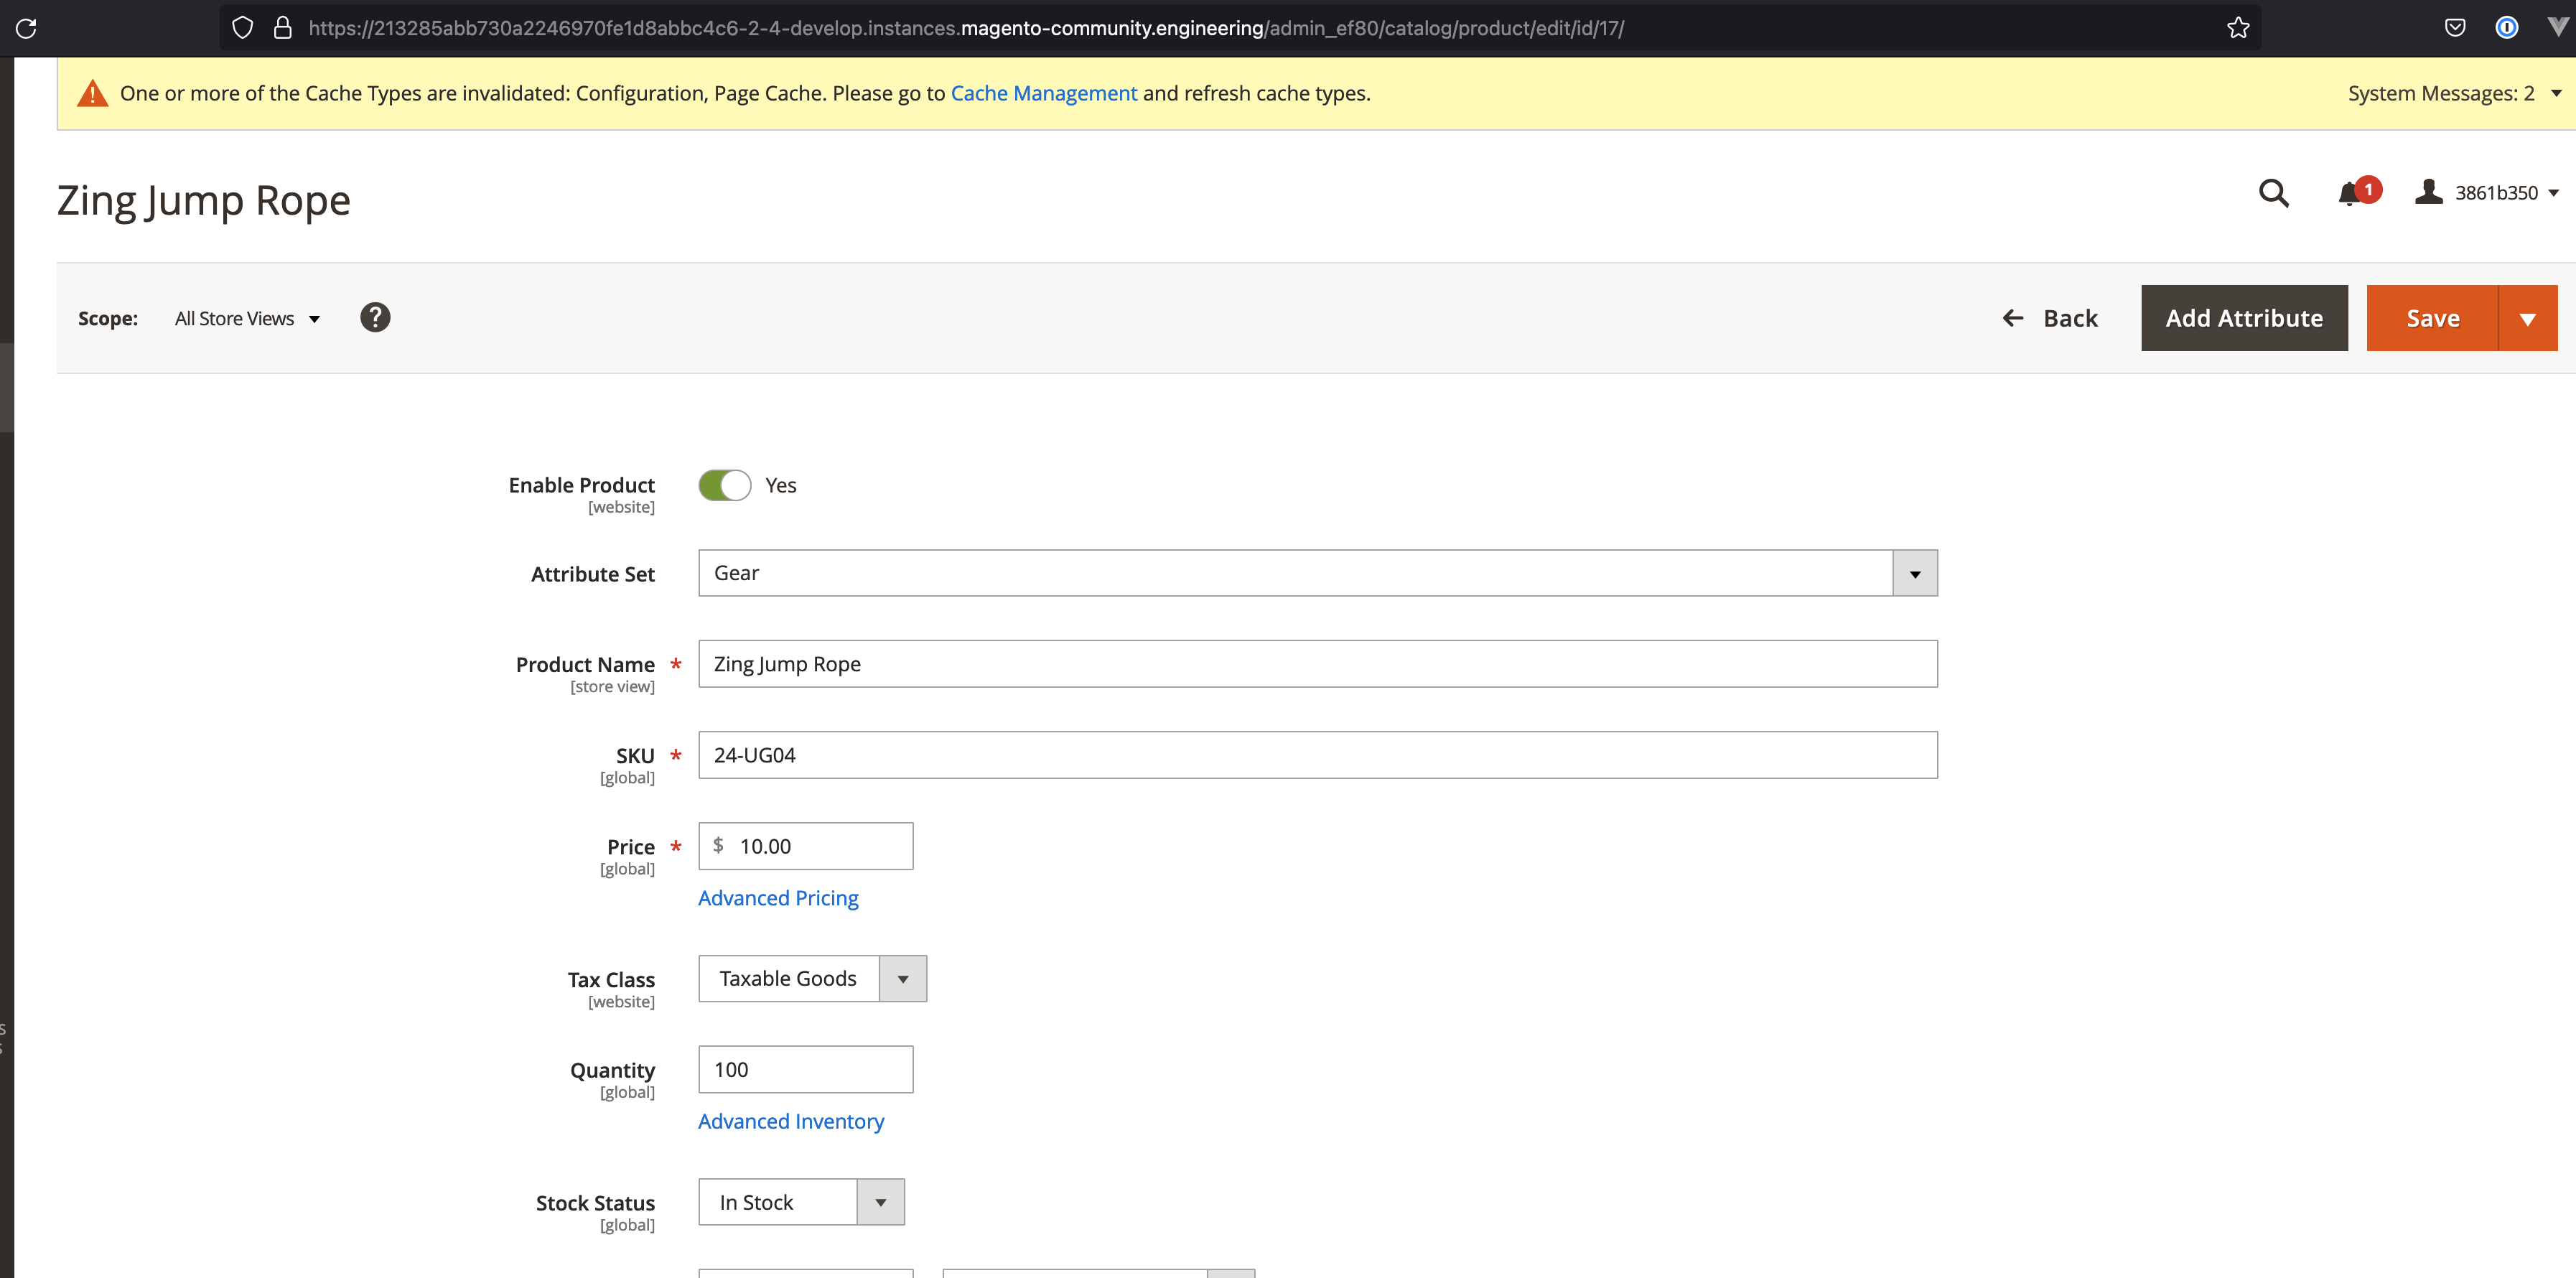The image size is (2576, 1278).
Task: Click the browser reload icon
Action: coord(27,28)
